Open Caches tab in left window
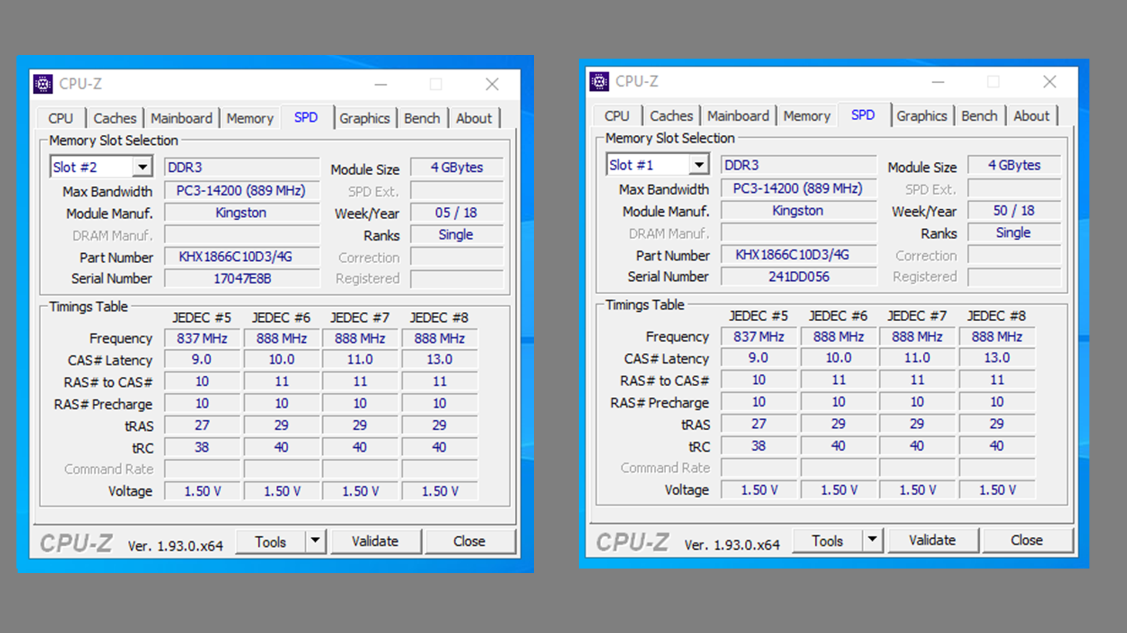Image resolution: width=1127 pixels, height=633 pixels. [115, 118]
